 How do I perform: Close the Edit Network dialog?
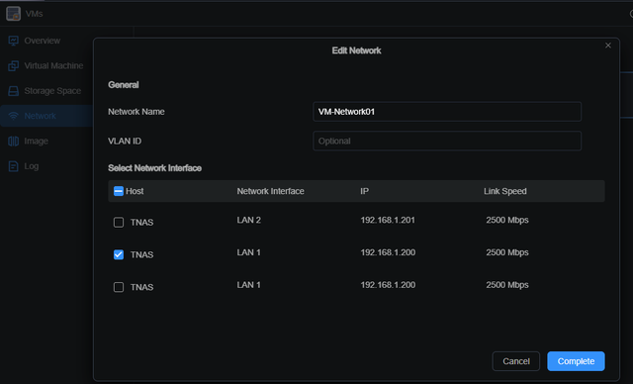click(x=608, y=46)
